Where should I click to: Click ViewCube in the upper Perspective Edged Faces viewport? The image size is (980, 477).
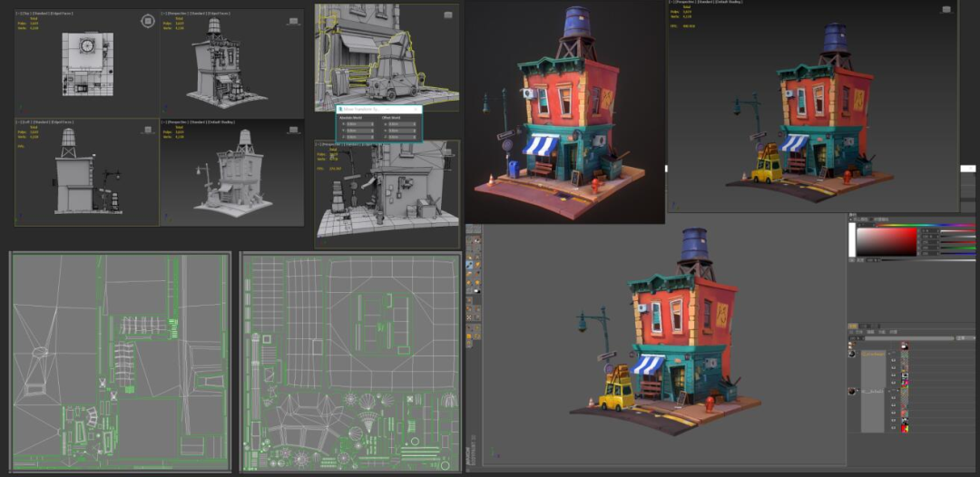[x=292, y=21]
